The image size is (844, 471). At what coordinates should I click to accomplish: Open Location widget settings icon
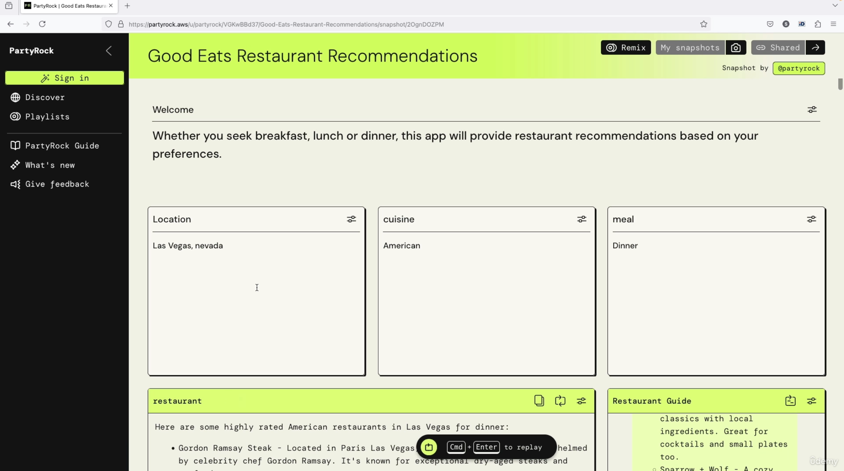351,219
